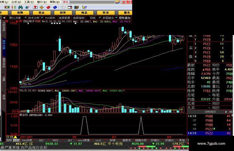Select the 抄底02 indicator tab
Viewport: 234px width, 151px height.
[170, 140]
